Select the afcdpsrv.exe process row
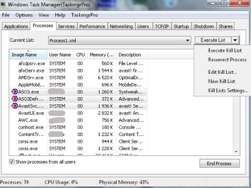251x188 pixels. tap(78, 64)
